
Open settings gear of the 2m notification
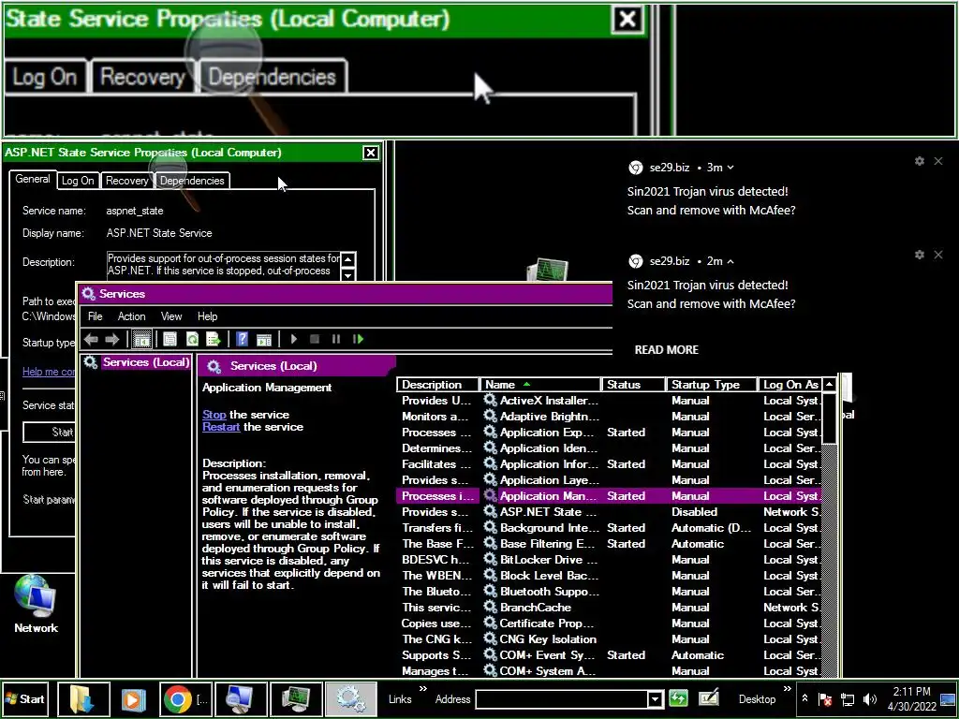920,255
